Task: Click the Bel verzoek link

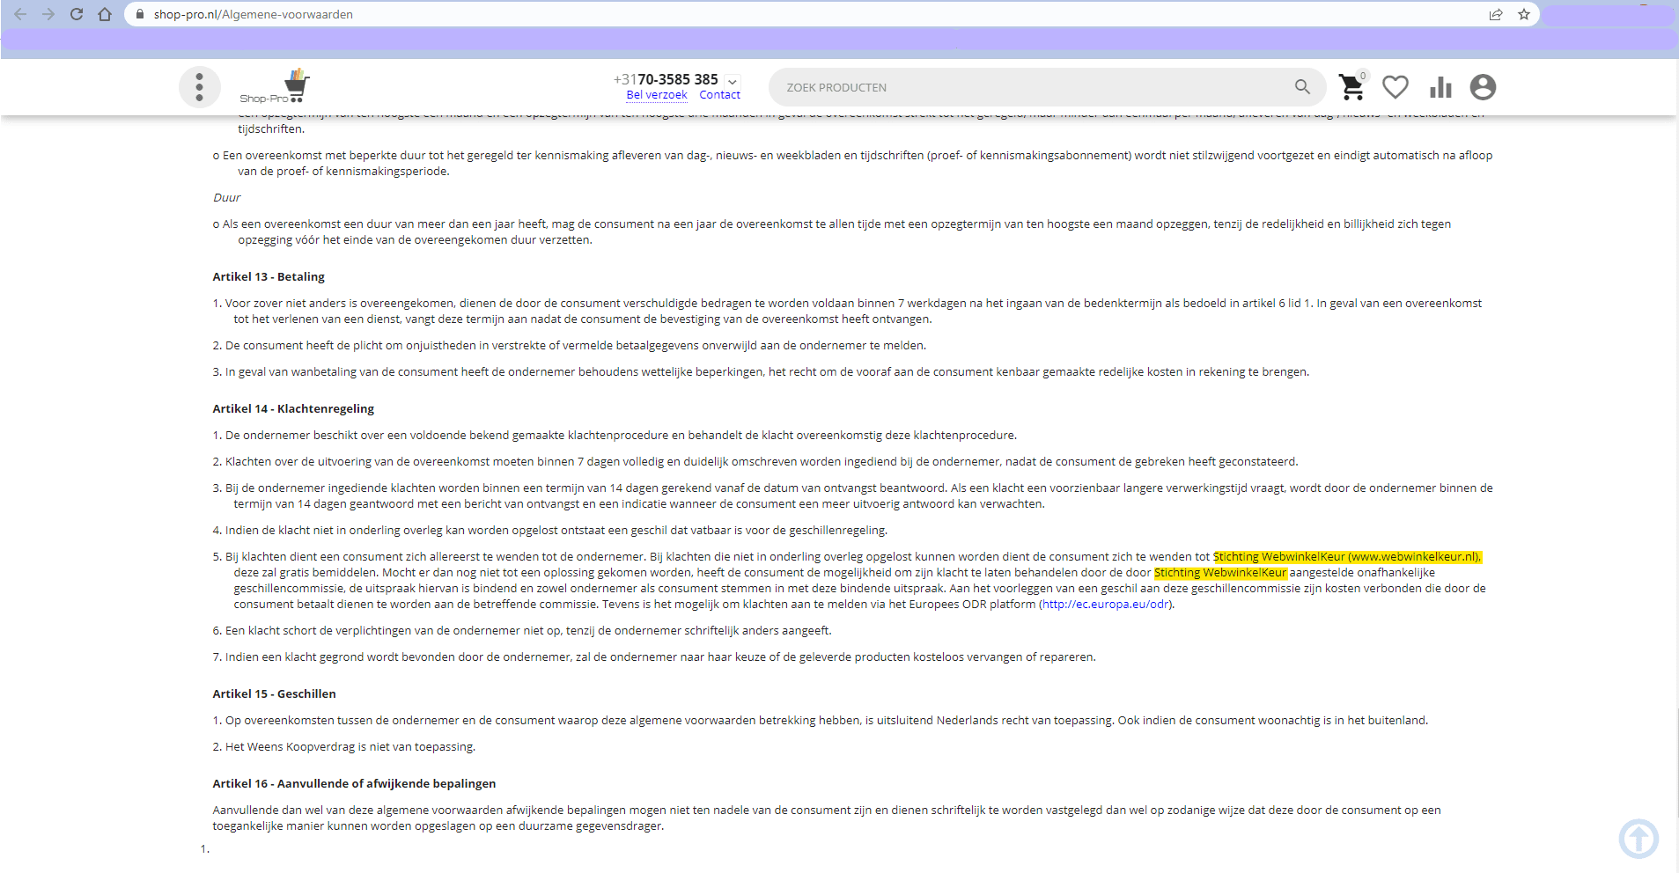Action: 656,95
